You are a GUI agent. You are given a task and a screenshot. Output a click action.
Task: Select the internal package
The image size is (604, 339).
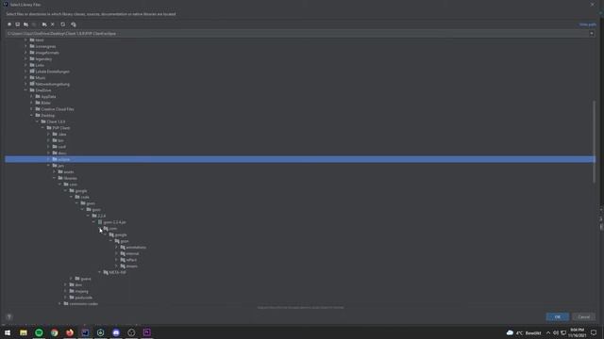pyautogui.click(x=132, y=253)
